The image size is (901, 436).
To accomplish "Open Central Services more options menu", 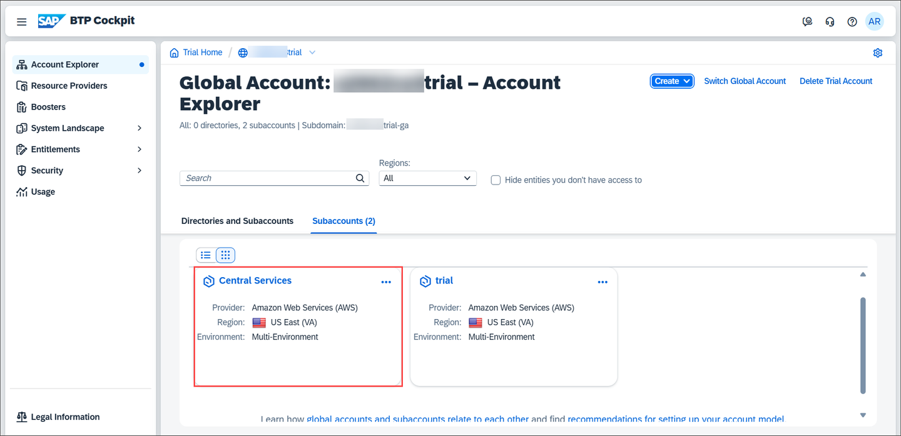I will point(386,282).
